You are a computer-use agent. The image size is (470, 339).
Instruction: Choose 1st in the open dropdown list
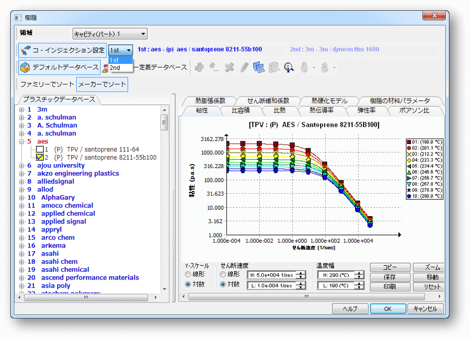coord(120,60)
